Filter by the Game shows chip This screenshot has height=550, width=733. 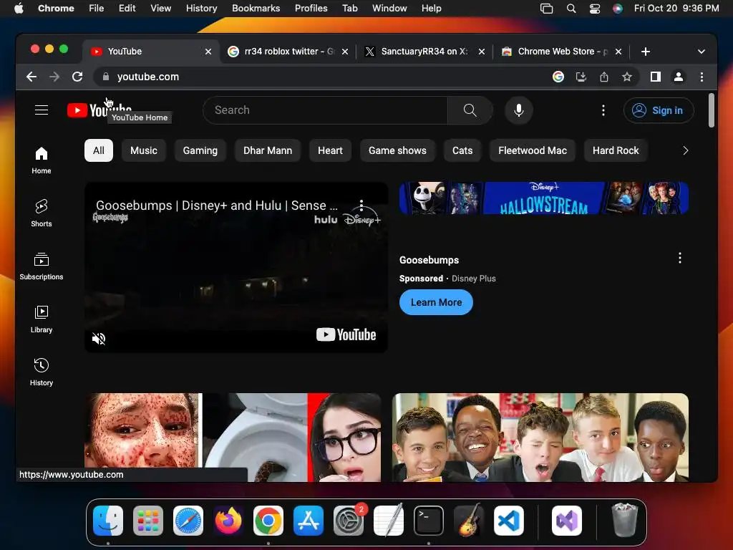[x=397, y=150]
